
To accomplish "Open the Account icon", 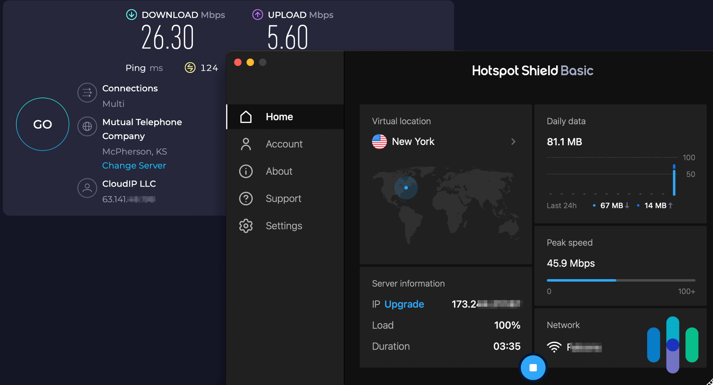I will [x=246, y=144].
